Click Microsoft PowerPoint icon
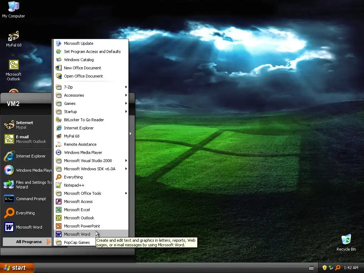The height and width of the screenshot is (273, 364). (59, 226)
